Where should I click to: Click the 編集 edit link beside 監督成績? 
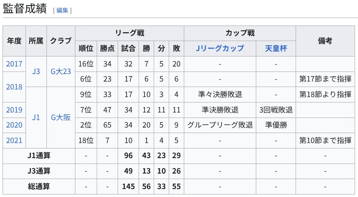coord(62,10)
